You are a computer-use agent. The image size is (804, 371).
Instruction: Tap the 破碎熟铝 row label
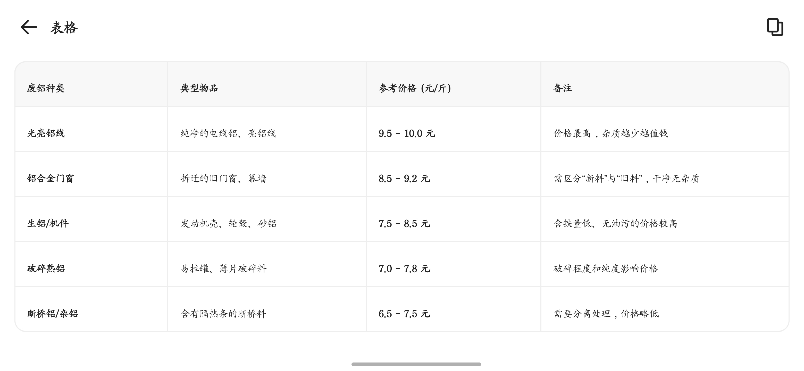coord(46,269)
